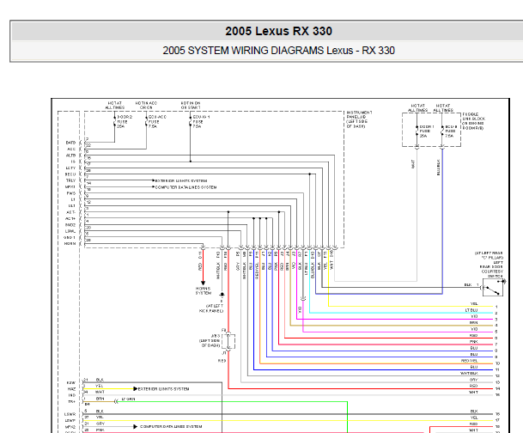Open EXTERIOR LIGHTS SYSTEM reference beside TRLY
The height and width of the screenshot is (433, 523).
[181, 180]
